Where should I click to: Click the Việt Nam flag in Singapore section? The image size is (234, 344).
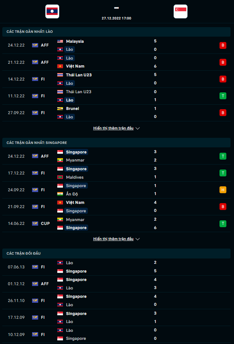[x=60, y=202]
